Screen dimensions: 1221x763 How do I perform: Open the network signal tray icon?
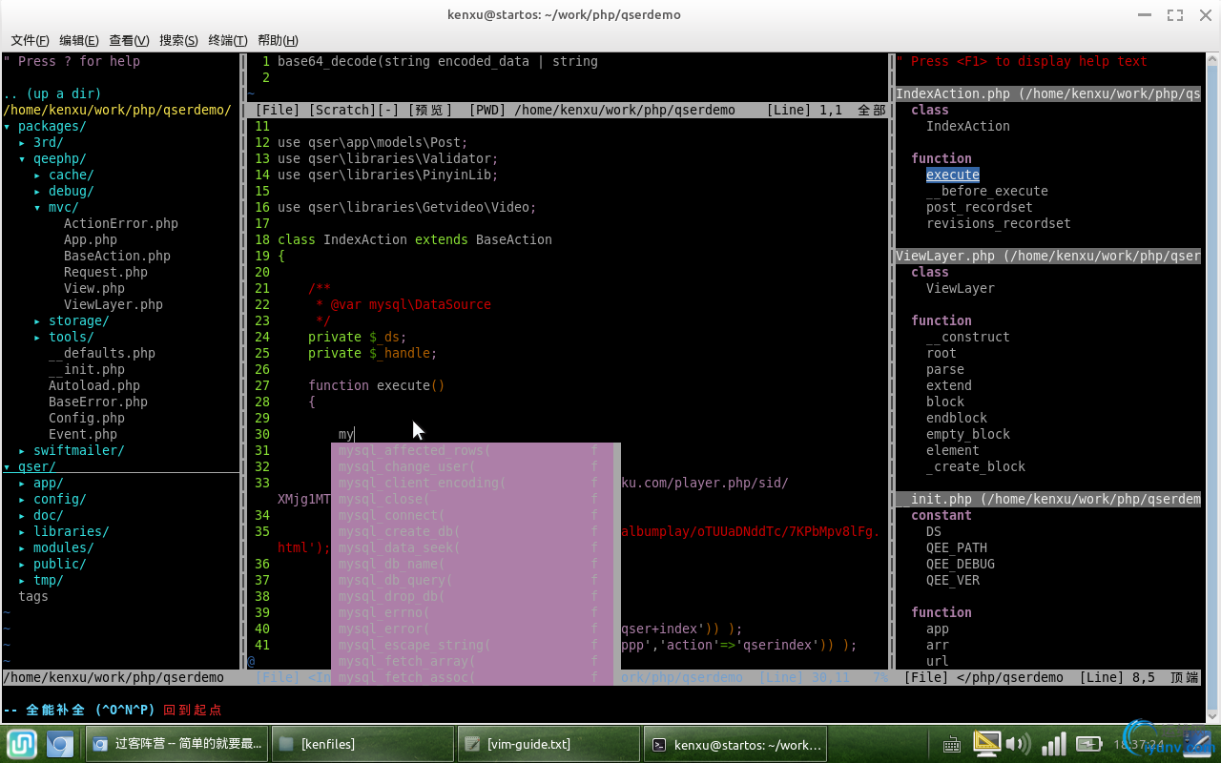click(1053, 744)
